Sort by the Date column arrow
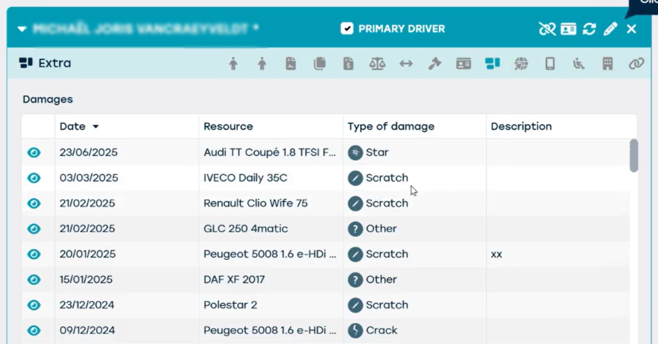 tap(96, 126)
